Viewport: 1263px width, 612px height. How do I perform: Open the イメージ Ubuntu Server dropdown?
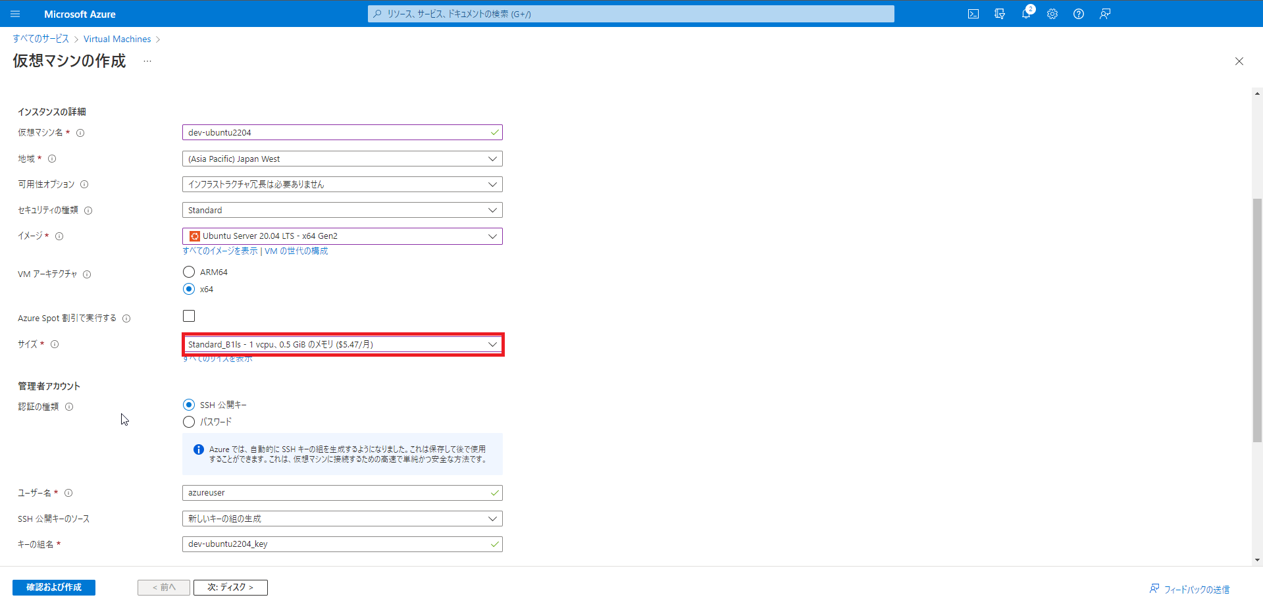click(x=342, y=236)
